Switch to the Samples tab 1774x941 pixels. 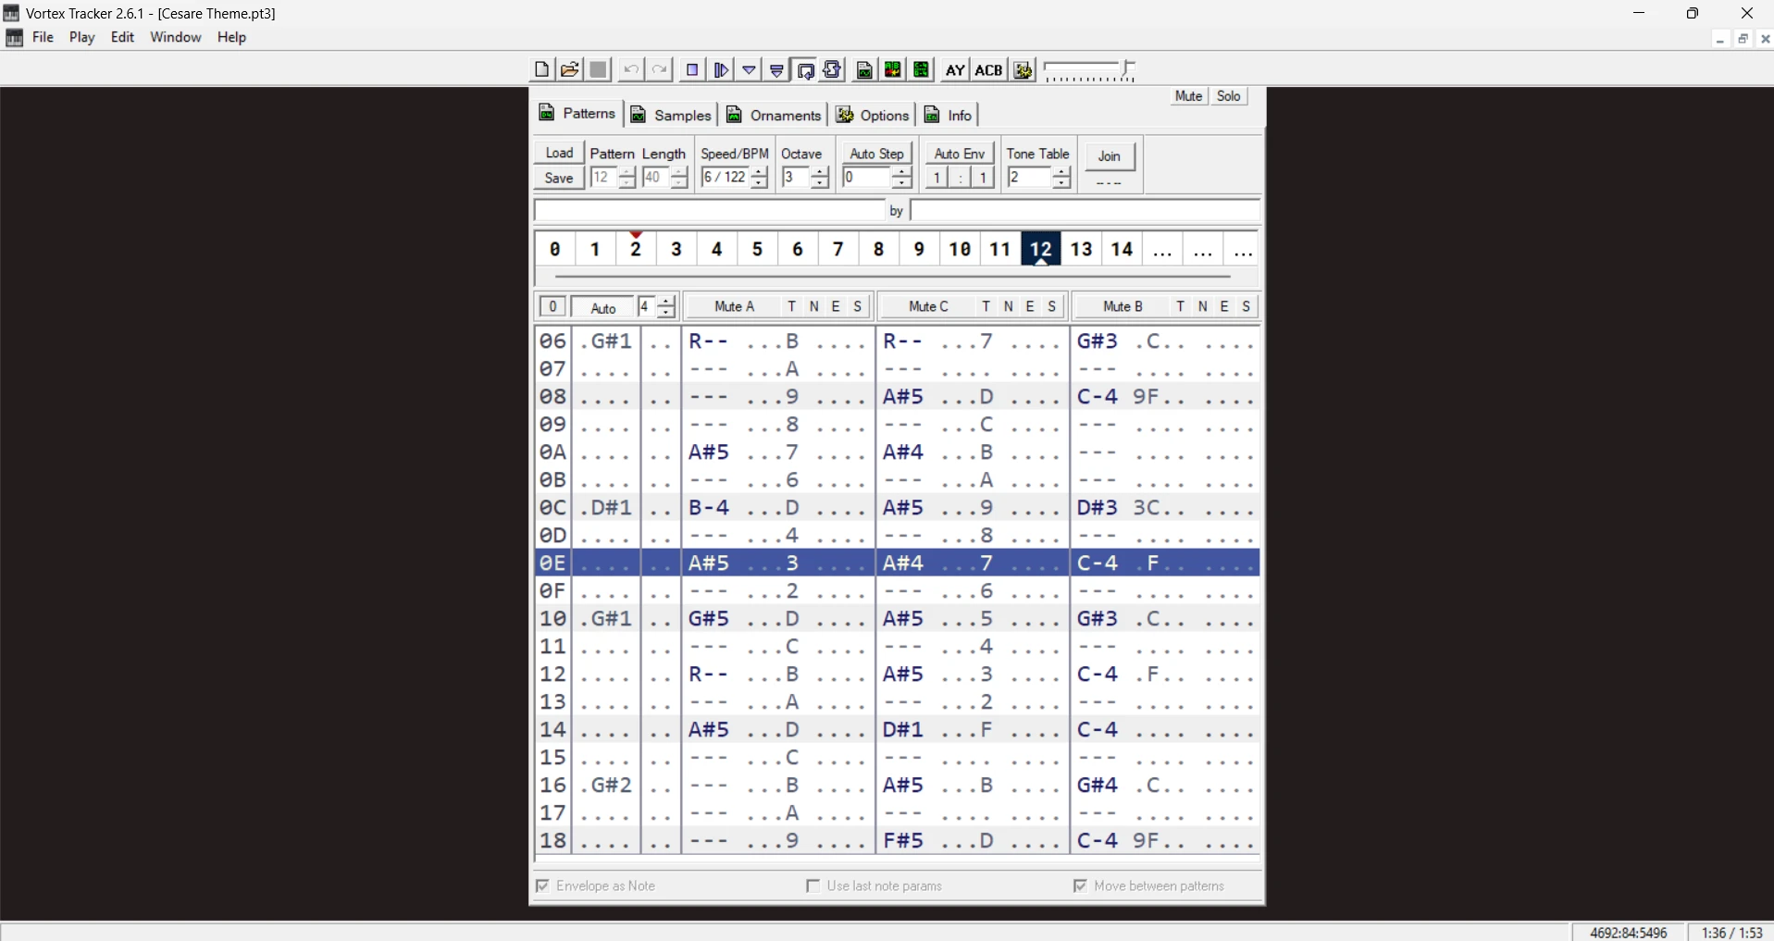coord(671,115)
